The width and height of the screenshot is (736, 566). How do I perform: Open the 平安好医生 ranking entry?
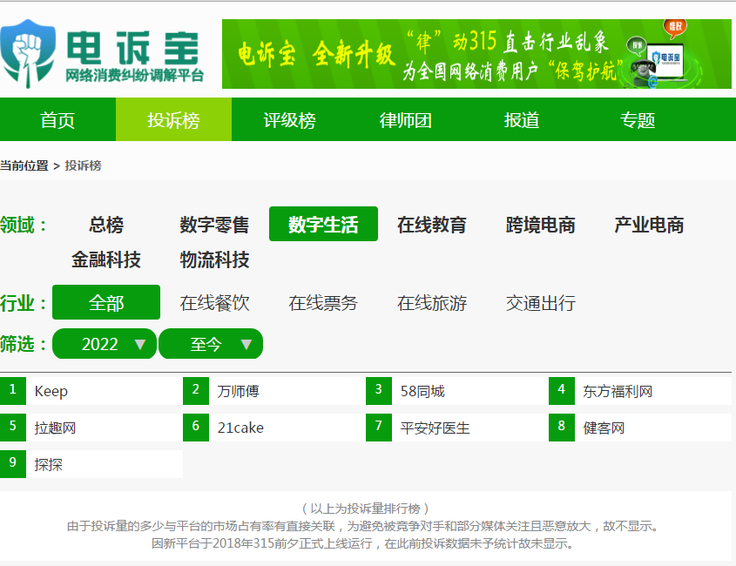pos(435,428)
